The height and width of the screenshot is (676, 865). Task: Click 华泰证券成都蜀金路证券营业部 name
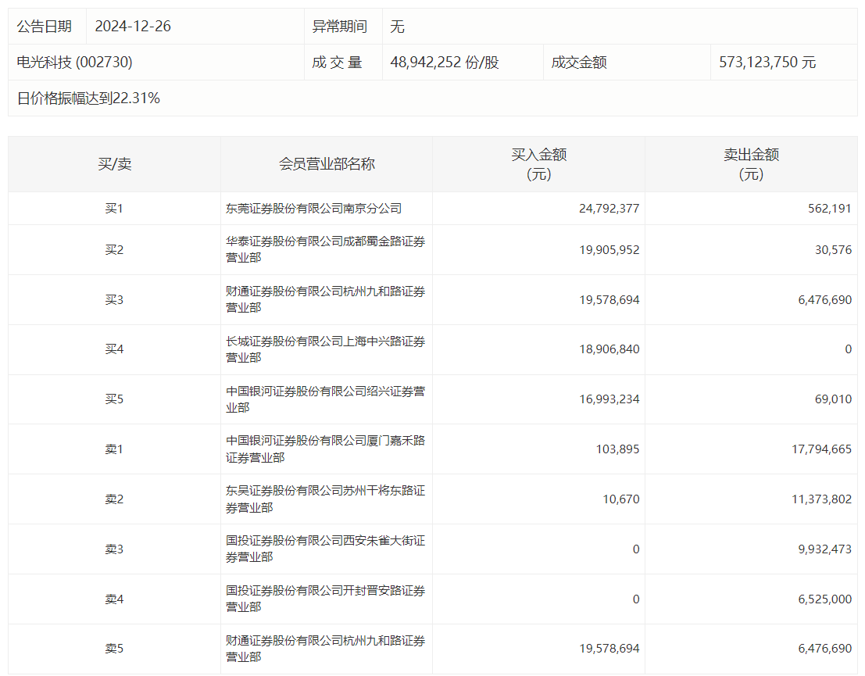(326, 249)
